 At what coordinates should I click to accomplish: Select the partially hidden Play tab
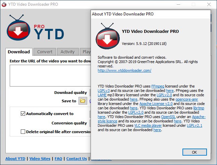(86, 52)
